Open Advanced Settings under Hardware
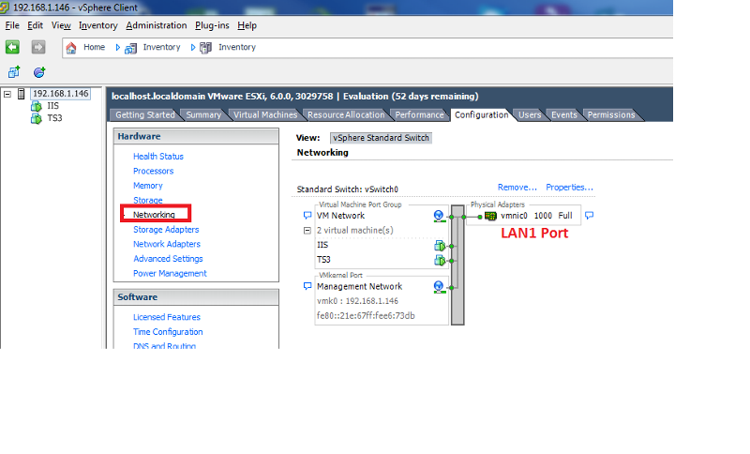The width and height of the screenshot is (750, 454). [168, 259]
